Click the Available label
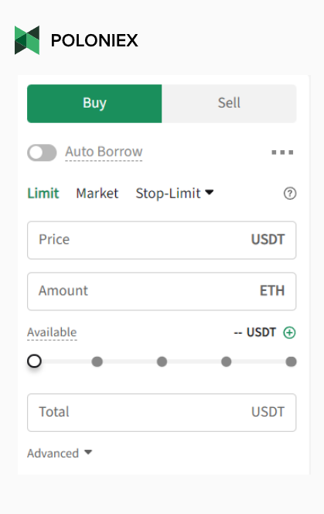 pyautogui.click(x=52, y=332)
